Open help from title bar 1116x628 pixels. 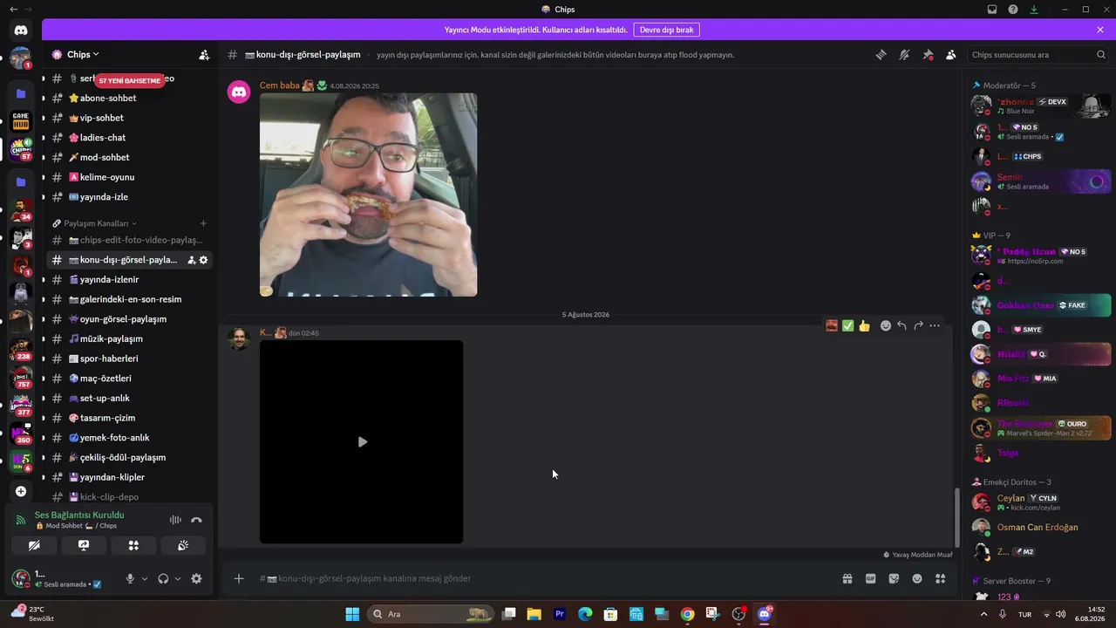[1013, 10]
